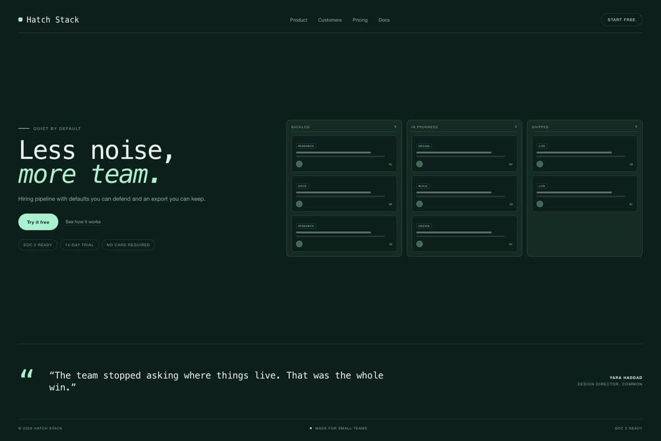Click avatar on DESIGN card marked NP
This screenshot has width=661, height=441.
(x=419, y=164)
